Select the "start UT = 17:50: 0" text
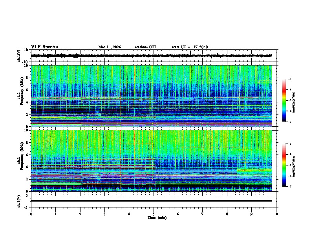 [190, 47]
